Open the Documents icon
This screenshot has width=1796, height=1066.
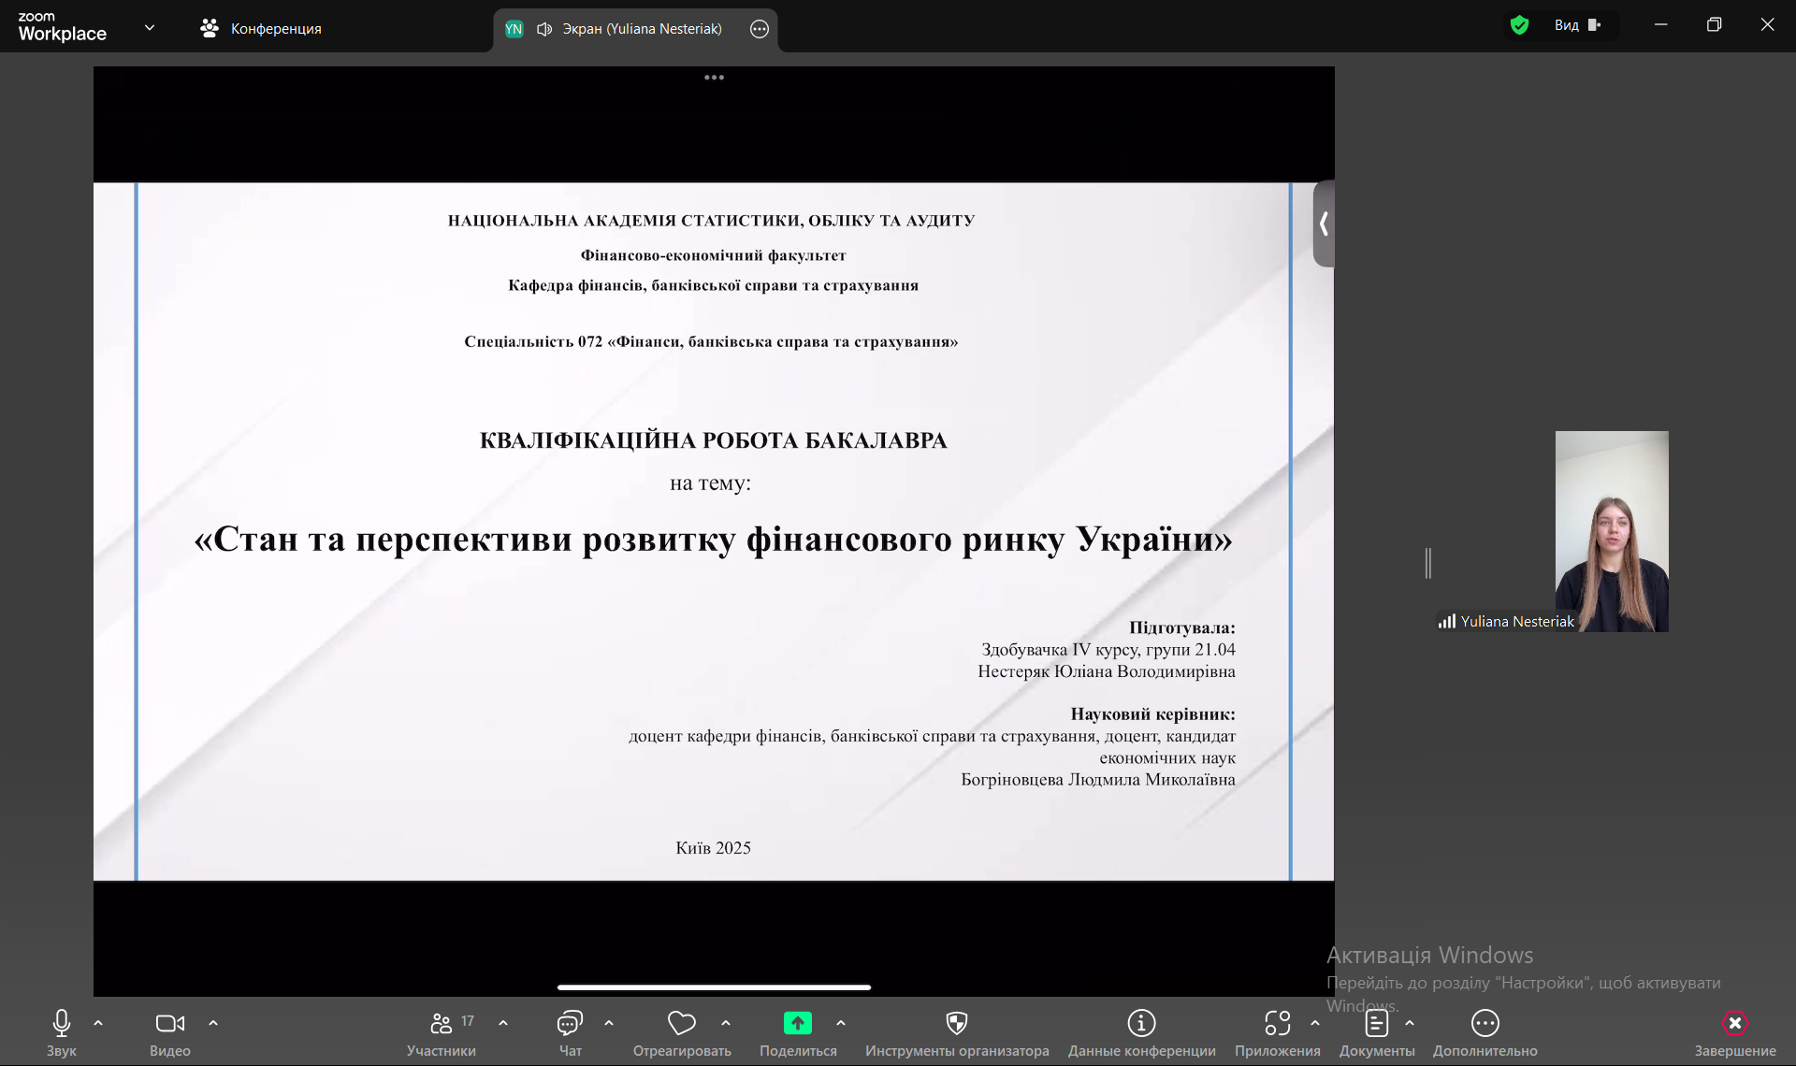click(x=1376, y=1024)
